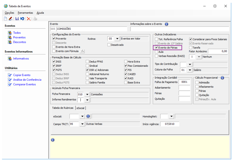Open the eSocial code dropdown
Viewport: 233px width, 160px height.
pyautogui.click(x=82, y=116)
